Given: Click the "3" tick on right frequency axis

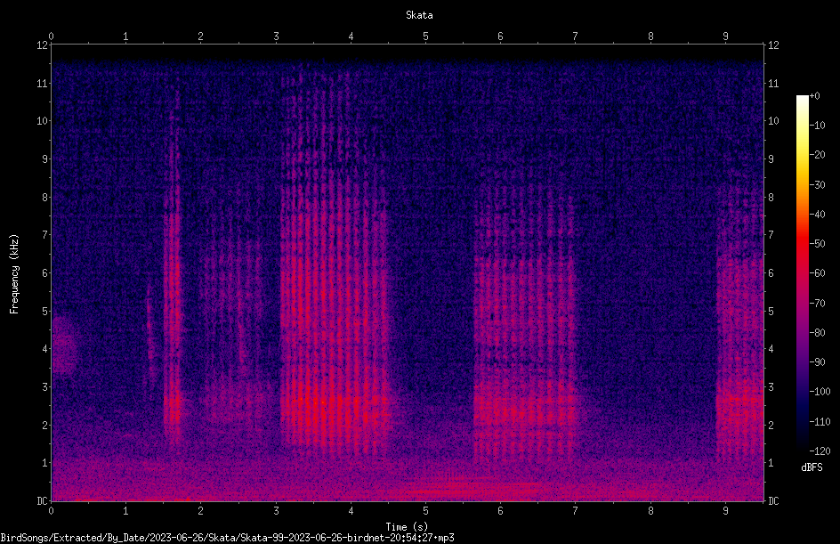Looking at the screenshot, I should pos(771,386).
